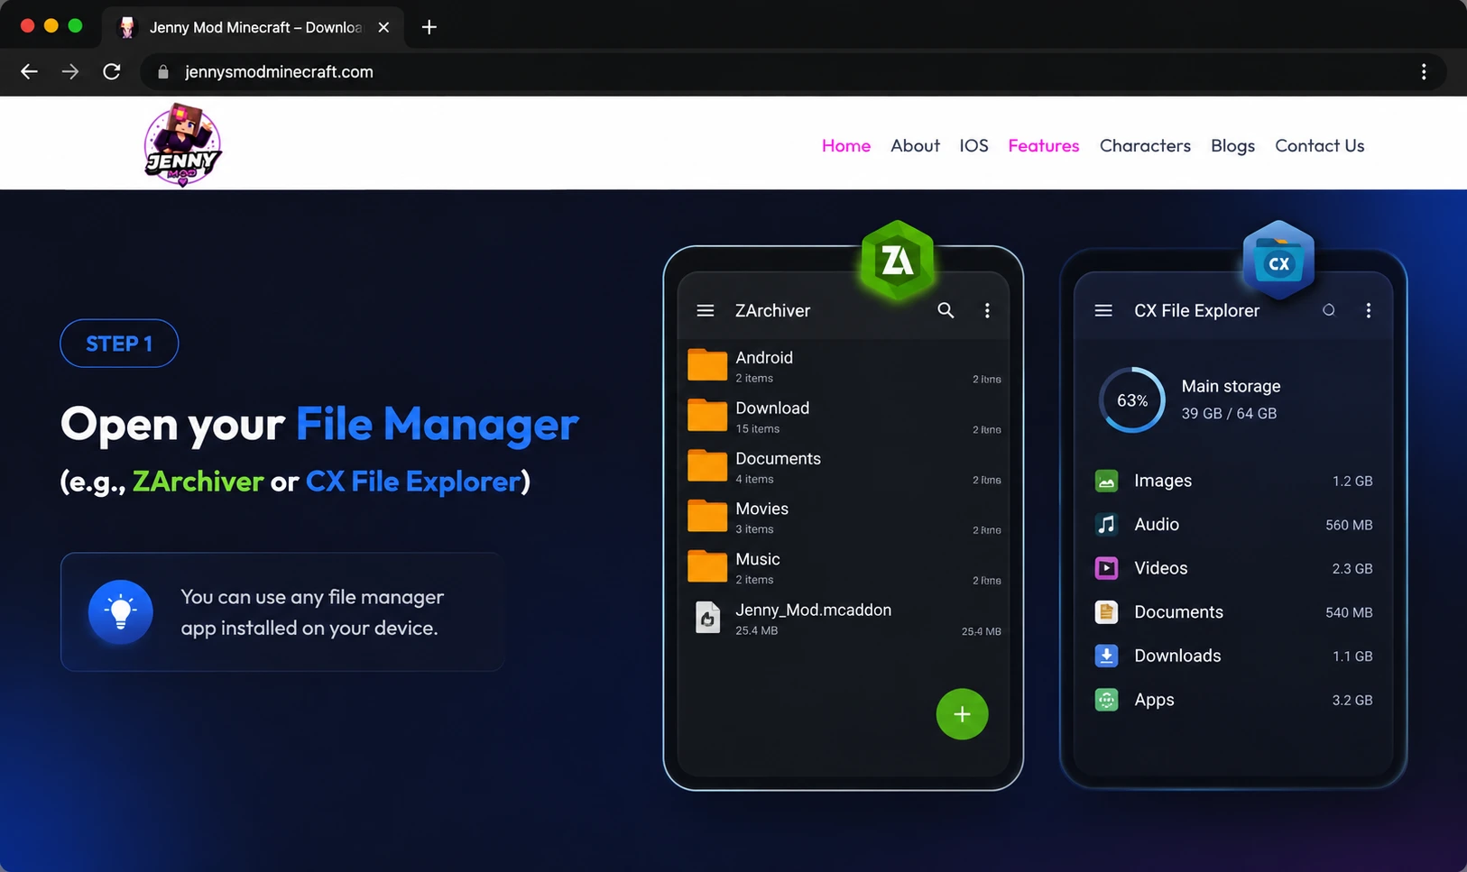Screen dimensions: 1467x872
Task: Click the Apps category icon
Action: [x=1107, y=700]
